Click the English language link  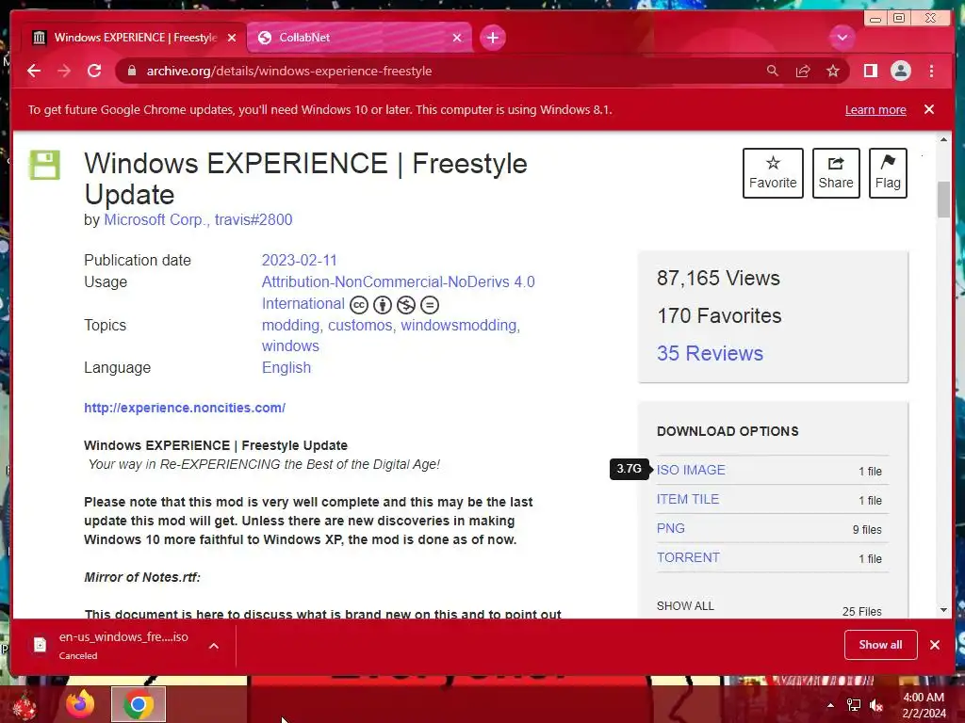[x=286, y=368]
